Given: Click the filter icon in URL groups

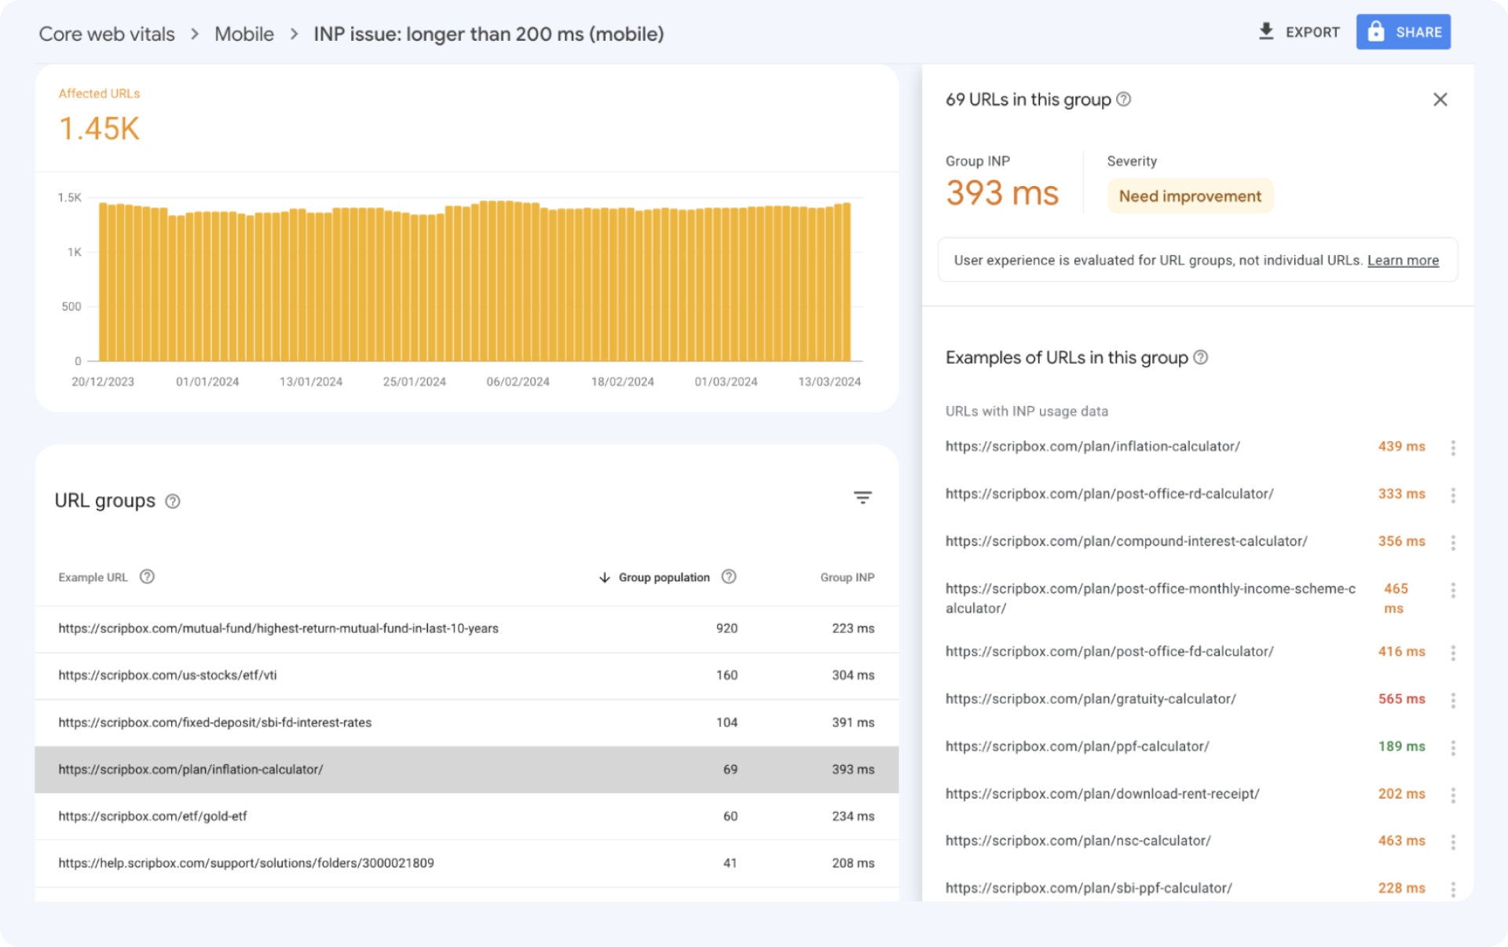Looking at the screenshot, I should point(862,497).
